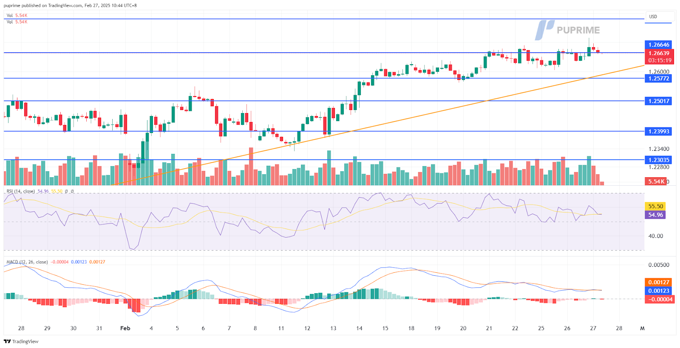Screen dimensions: 680x348
Task: Click the purple 54.96 RSI axis label
Action: (655, 215)
